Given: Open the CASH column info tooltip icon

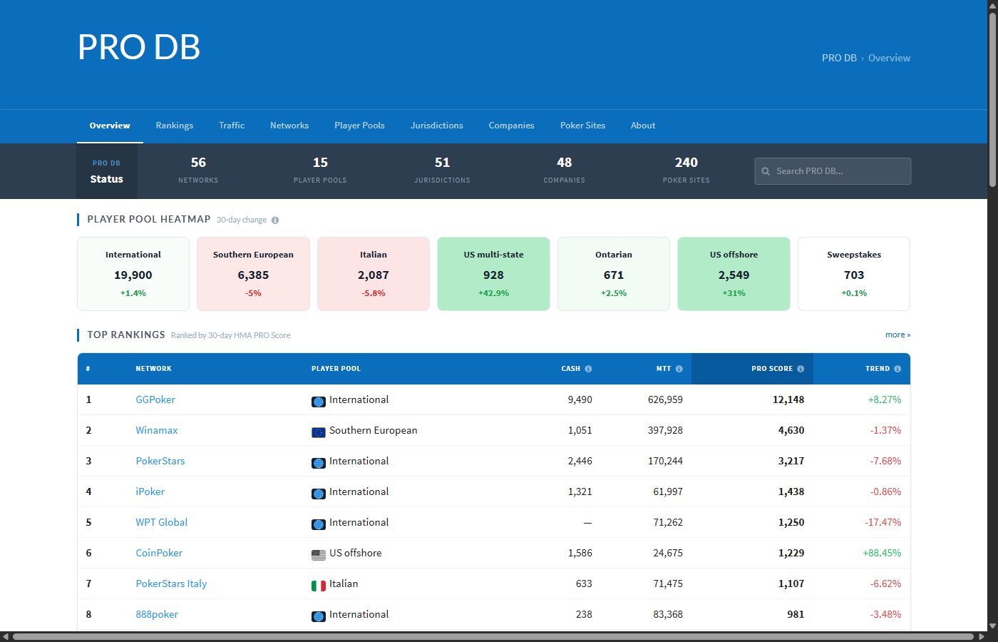Looking at the screenshot, I should pos(589,368).
